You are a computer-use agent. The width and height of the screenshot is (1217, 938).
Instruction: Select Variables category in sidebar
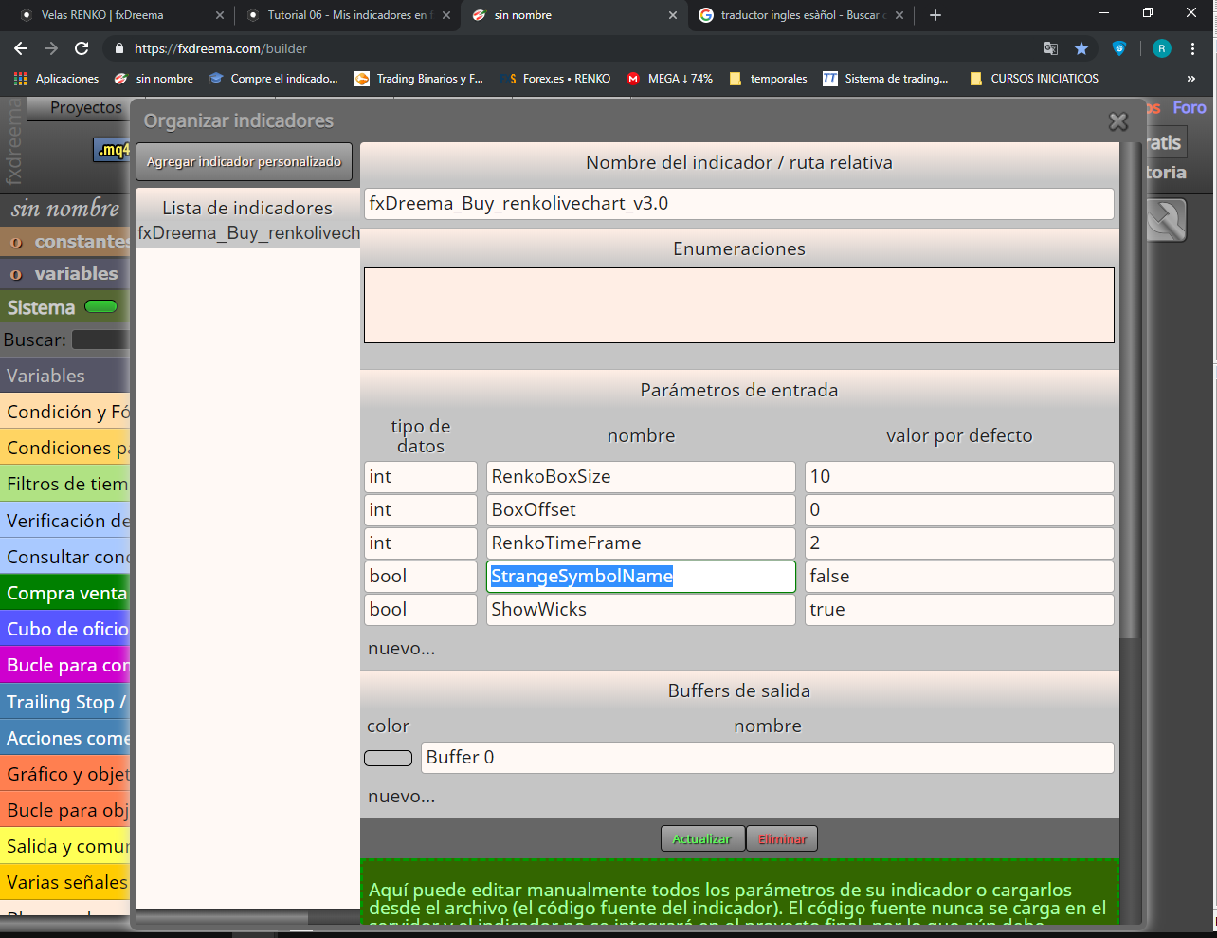point(64,376)
